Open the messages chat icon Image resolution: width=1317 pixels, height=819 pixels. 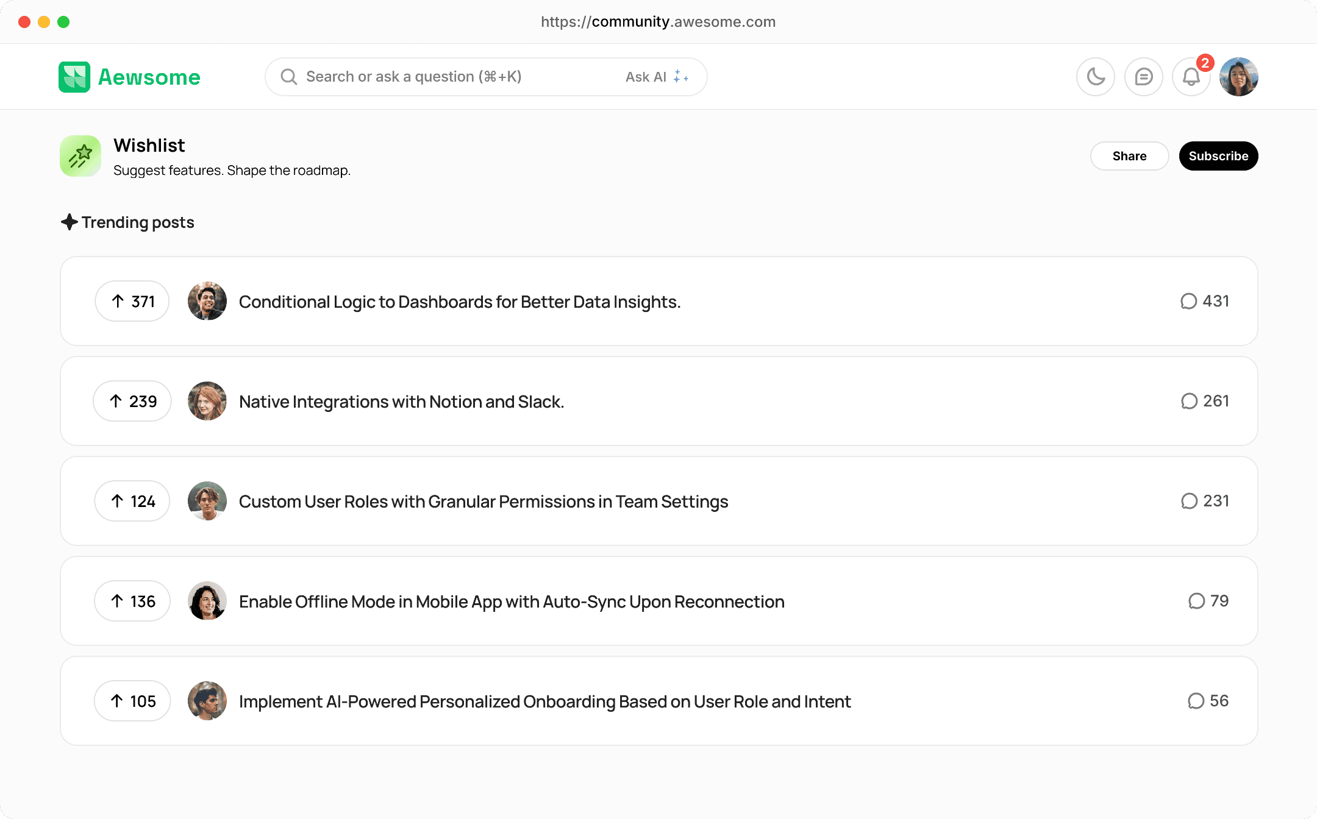tap(1143, 77)
